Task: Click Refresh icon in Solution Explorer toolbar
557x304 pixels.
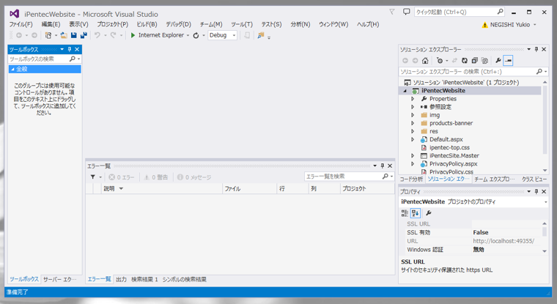Action: (x=464, y=60)
